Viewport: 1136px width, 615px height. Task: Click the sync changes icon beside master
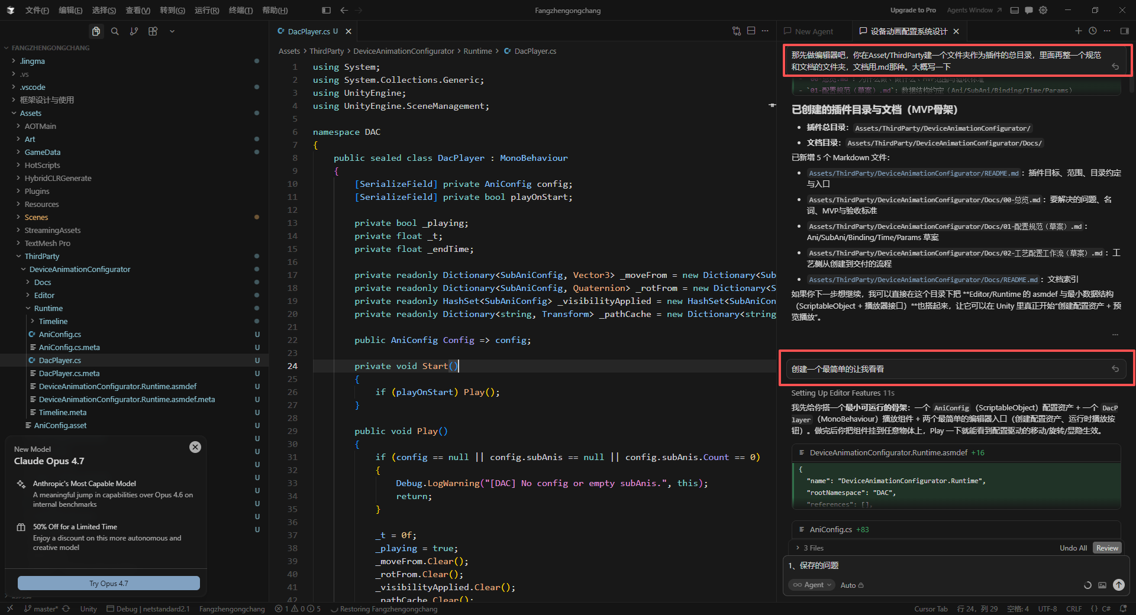(x=66, y=608)
